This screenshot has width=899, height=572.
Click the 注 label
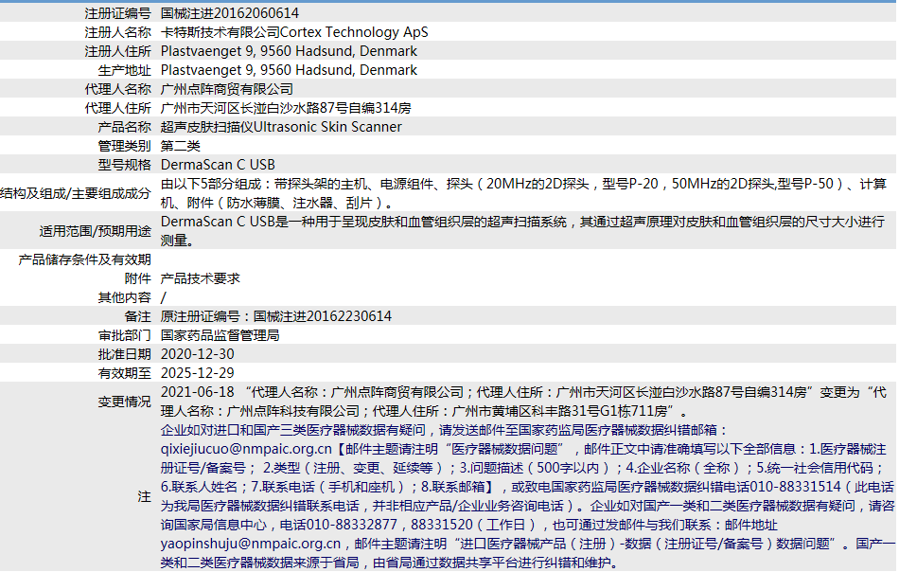click(144, 496)
